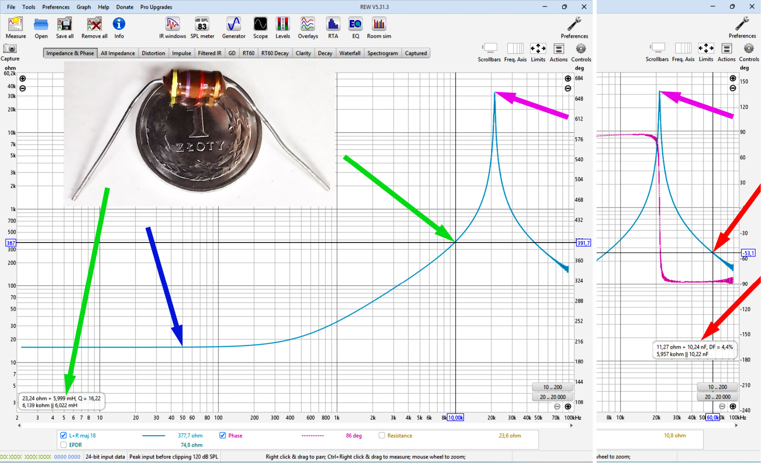Zoom out frequency axis of main graph

(557, 406)
